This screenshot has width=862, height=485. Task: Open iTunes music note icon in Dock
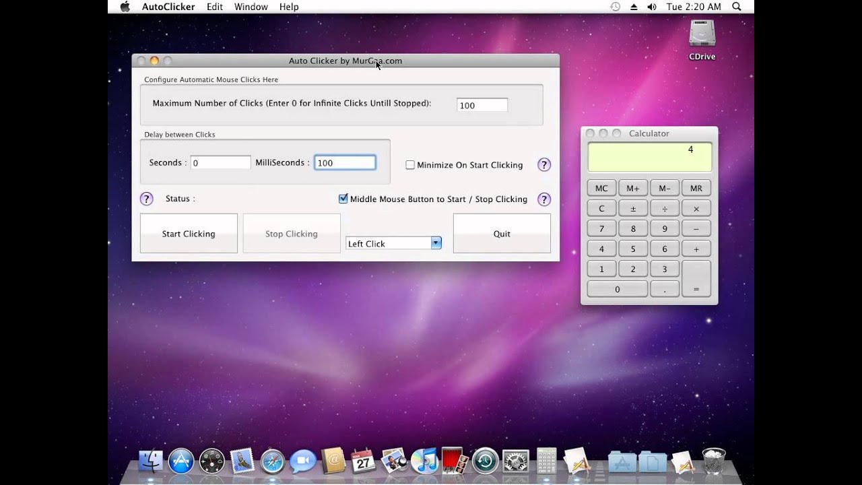424,461
